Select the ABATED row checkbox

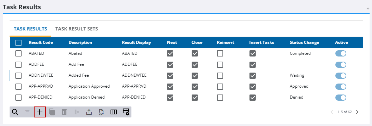18,54
